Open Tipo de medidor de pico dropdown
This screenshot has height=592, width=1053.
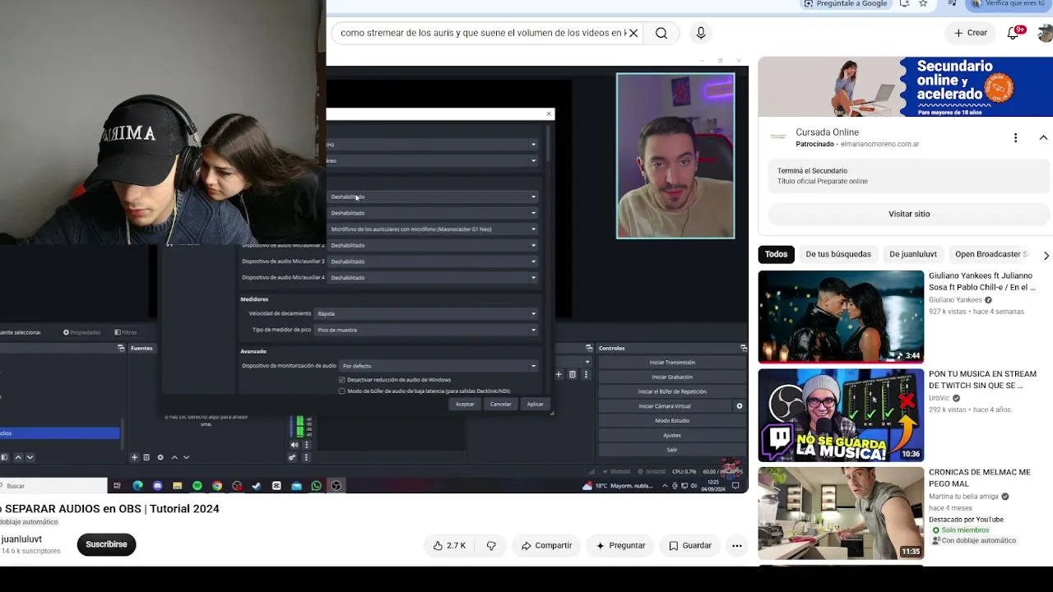click(x=427, y=330)
